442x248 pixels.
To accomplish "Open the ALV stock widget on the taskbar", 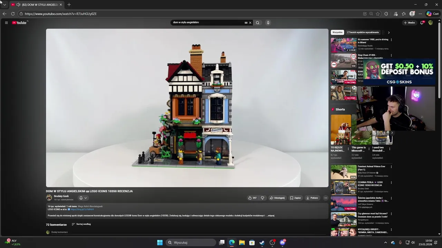I will [x=12, y=242].
